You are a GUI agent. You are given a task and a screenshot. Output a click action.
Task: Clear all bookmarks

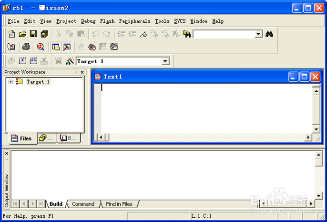click(x=176, y=34)
